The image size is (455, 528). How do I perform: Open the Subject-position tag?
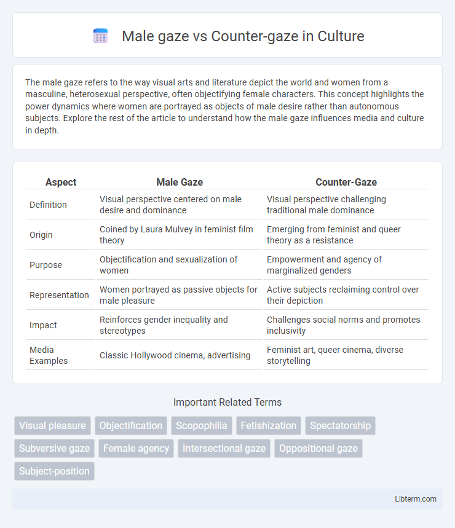[55, 471]
